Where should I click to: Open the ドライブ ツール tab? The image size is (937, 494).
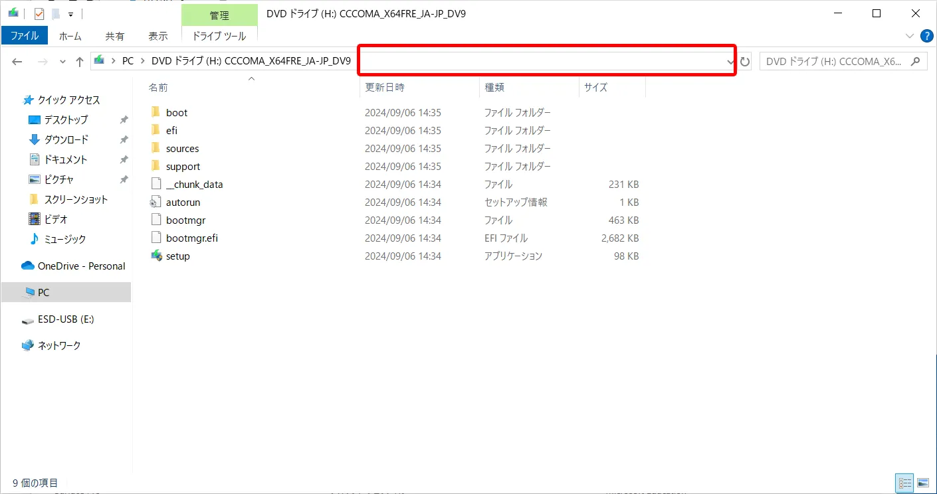[219, 36]
